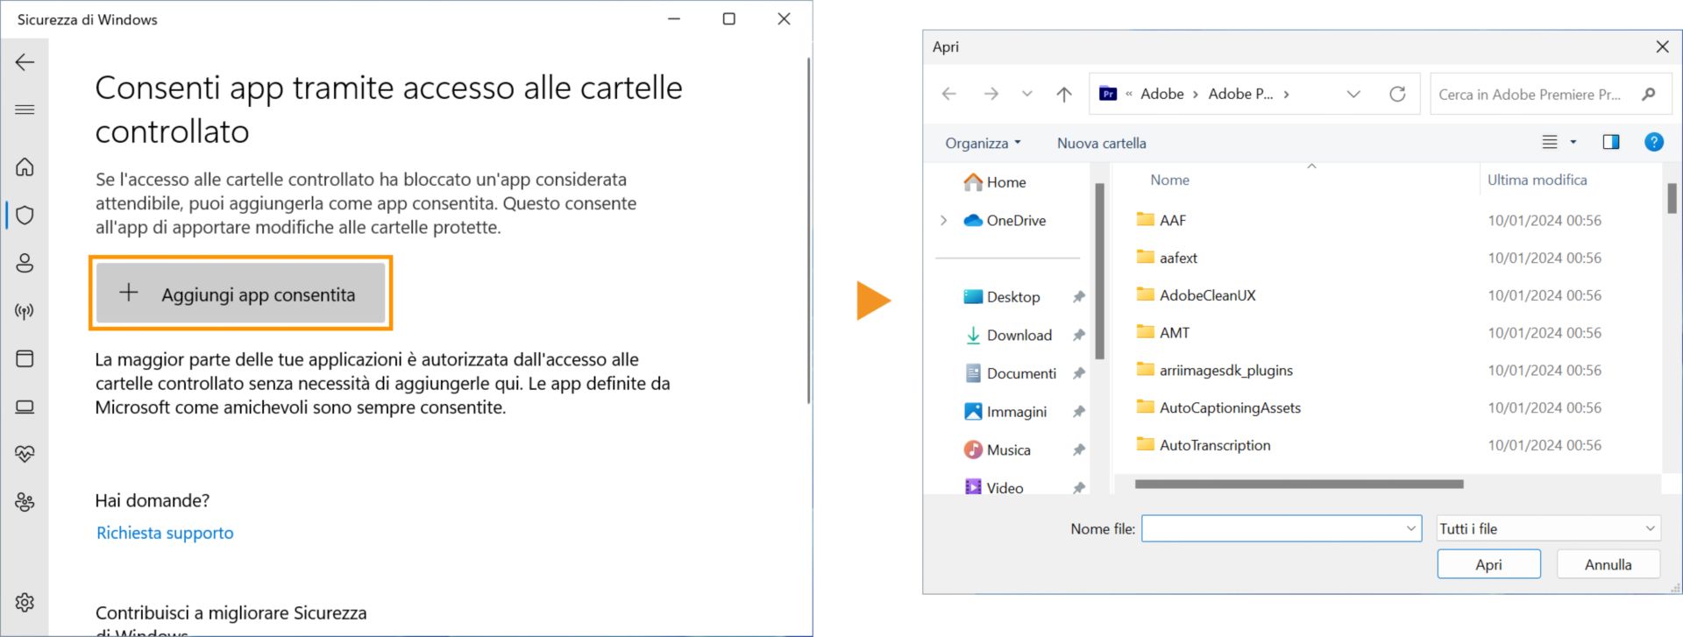Screen dimensions: 1683x637
Task: Open settings gear in Sicurezza sidebar
Action: click(x=25, y=602)
